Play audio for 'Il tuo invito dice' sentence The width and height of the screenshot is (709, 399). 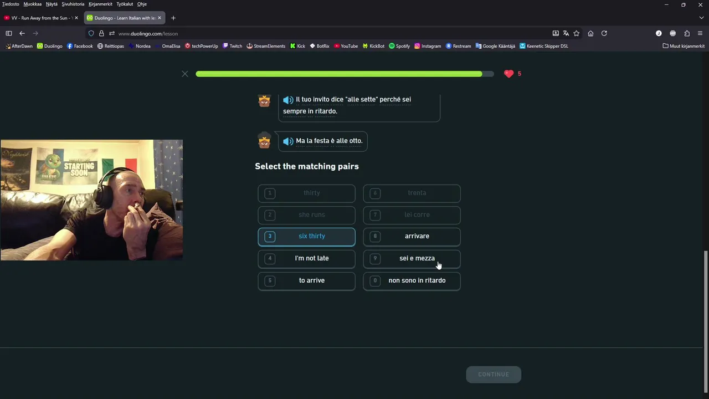[288, 100]
